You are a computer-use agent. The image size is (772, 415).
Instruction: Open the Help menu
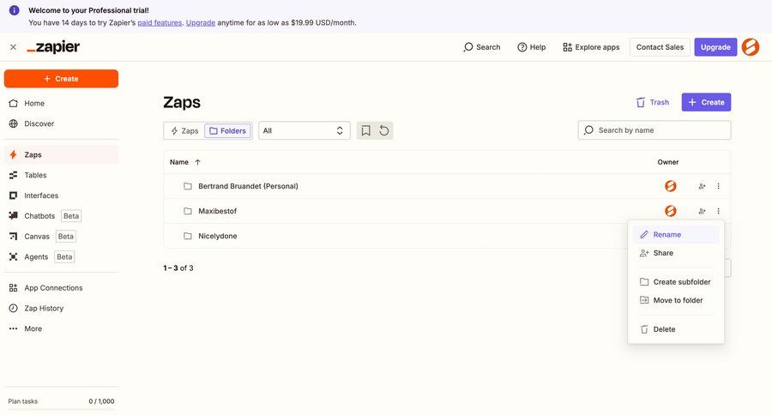(532, 47)
